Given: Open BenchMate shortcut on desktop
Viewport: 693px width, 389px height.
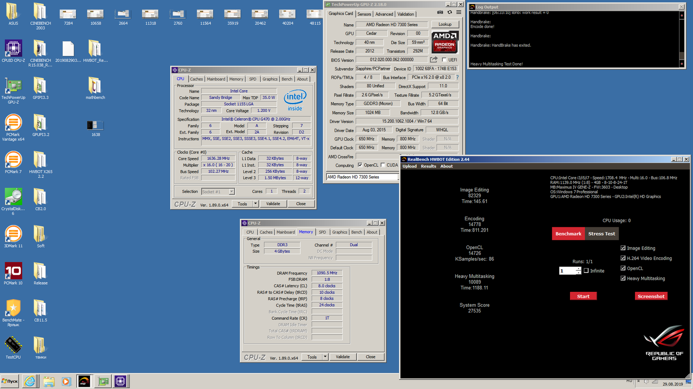Looking at the screenshot, I should coord(13,313).
